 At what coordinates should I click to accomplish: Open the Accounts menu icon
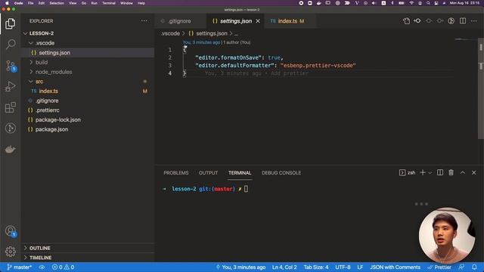point(10,231)
